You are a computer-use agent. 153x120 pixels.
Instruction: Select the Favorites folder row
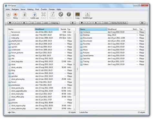pyautogui.click(x=112, y=44)
